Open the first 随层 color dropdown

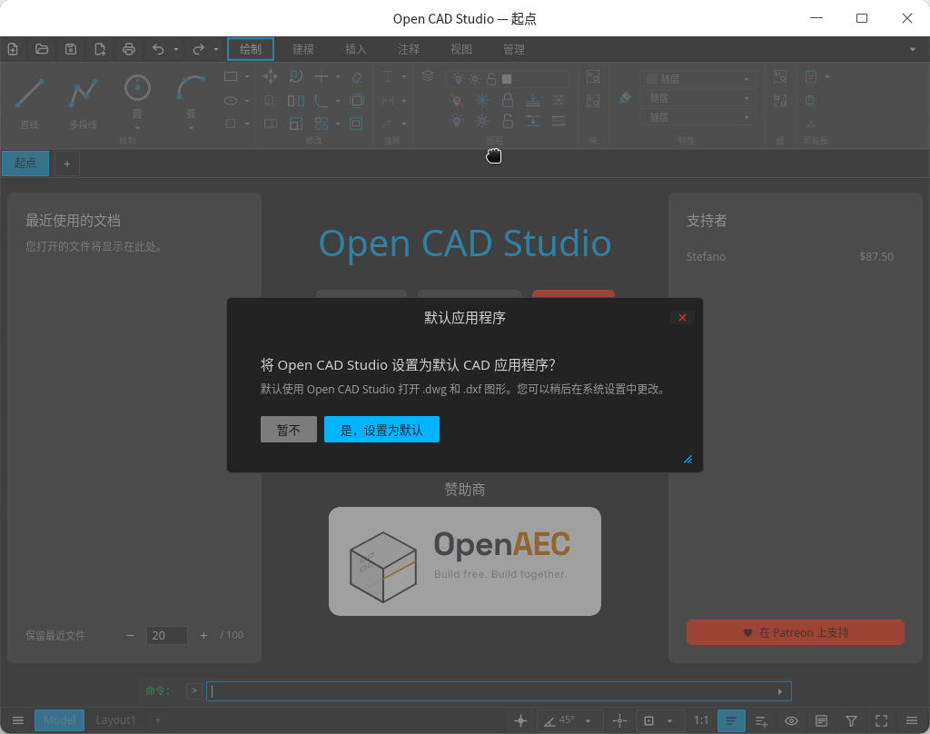click(x=697, y=78)
